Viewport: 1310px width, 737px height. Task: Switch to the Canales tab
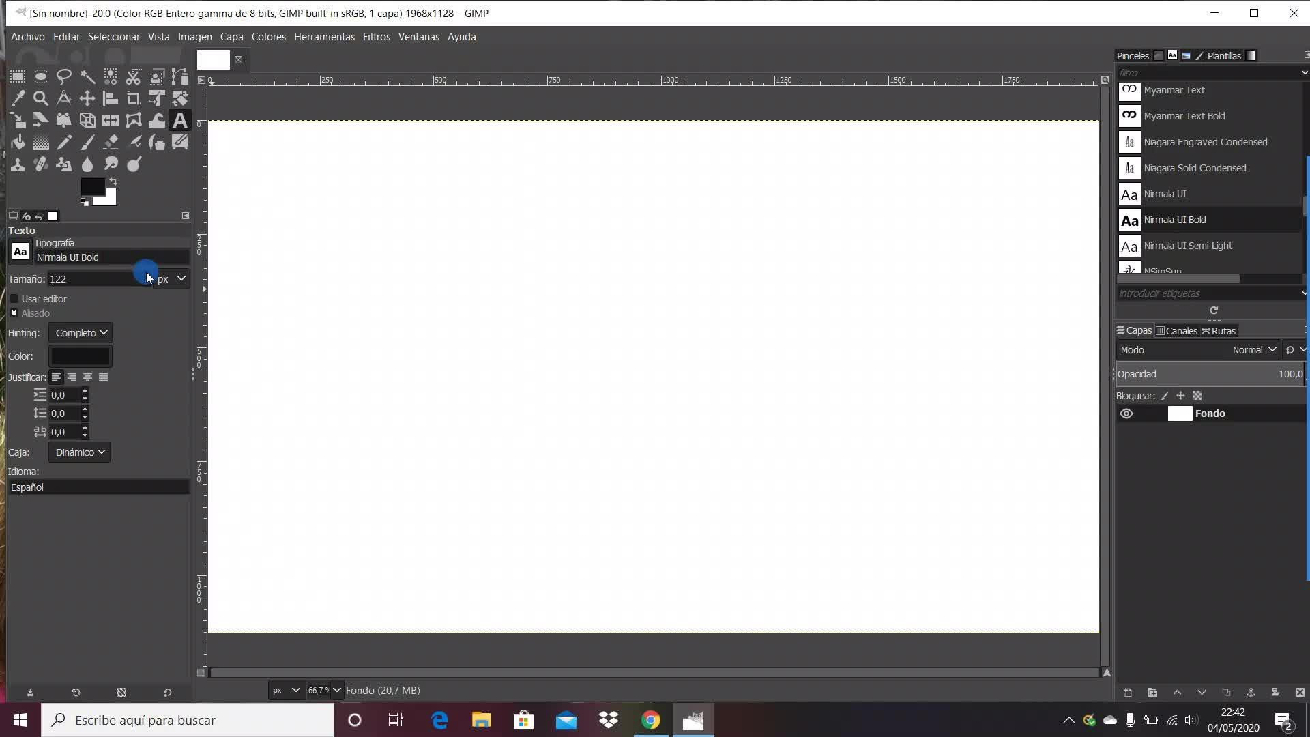[x=1177, y=331]
